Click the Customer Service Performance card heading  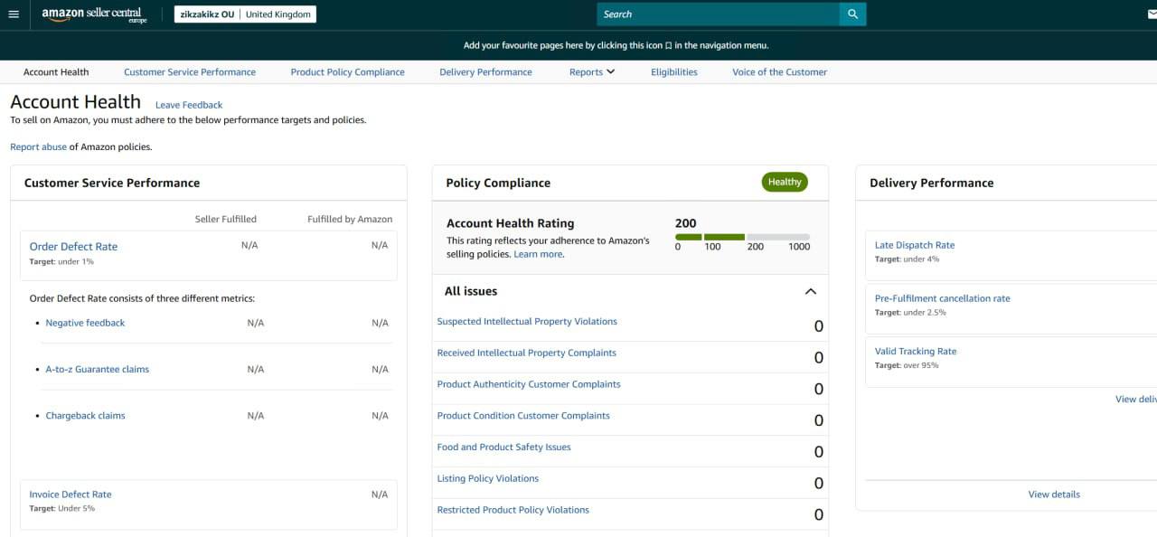[112, 183]
